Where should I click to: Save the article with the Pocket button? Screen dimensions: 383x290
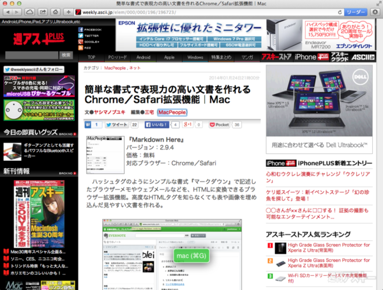pos(220,125)
